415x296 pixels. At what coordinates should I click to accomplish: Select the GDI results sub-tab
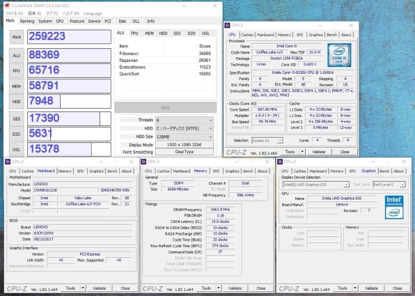pyautogui.click(x=177, y=33)
